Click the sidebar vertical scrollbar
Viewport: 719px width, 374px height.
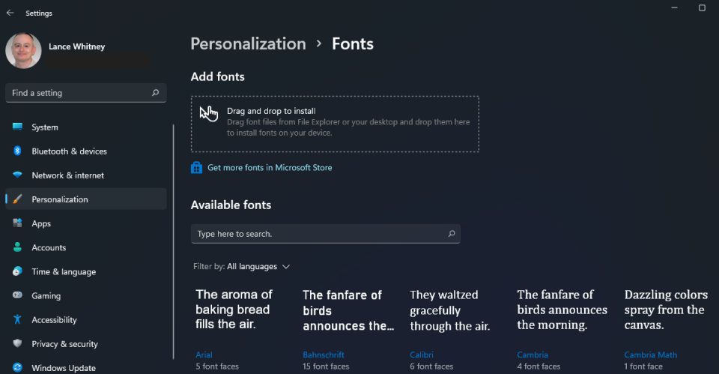pos(173,241)
